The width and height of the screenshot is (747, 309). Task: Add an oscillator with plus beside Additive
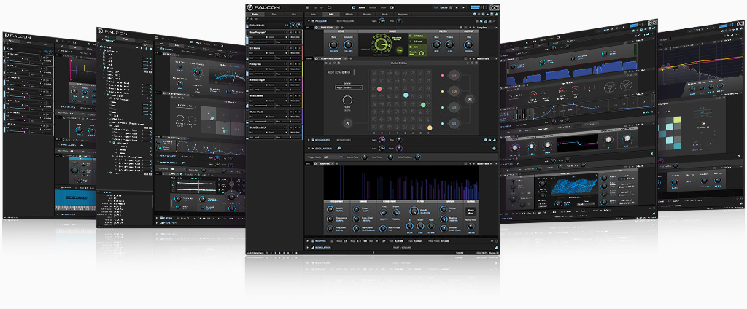pyautogui.click(x=337, y=163)
